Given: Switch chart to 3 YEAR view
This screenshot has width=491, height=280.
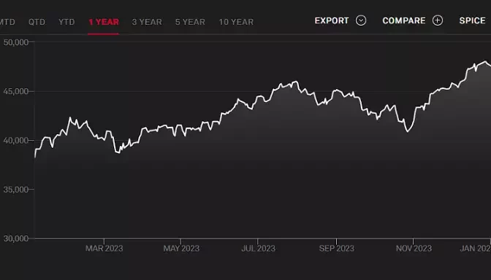Looking at the screenshot, I should [147, 22].
